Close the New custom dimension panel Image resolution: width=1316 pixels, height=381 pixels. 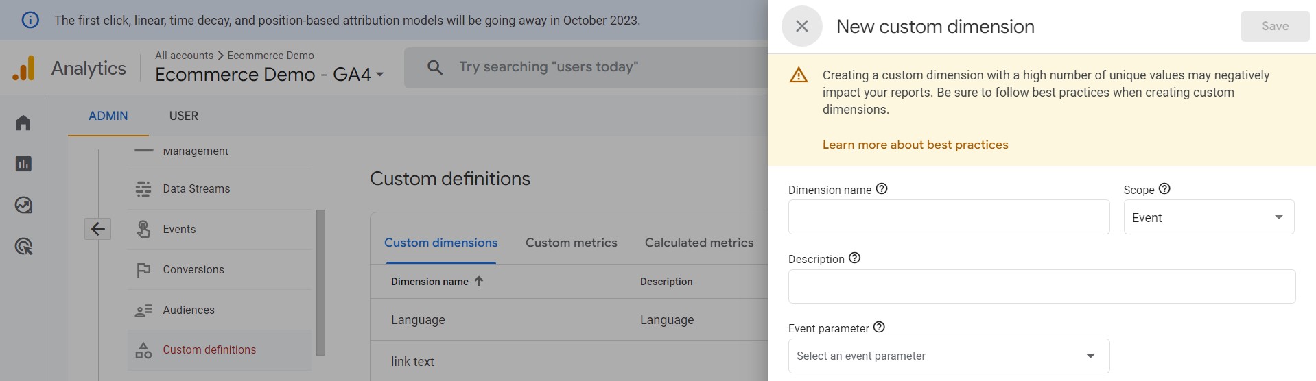click(x=801, y=26)
